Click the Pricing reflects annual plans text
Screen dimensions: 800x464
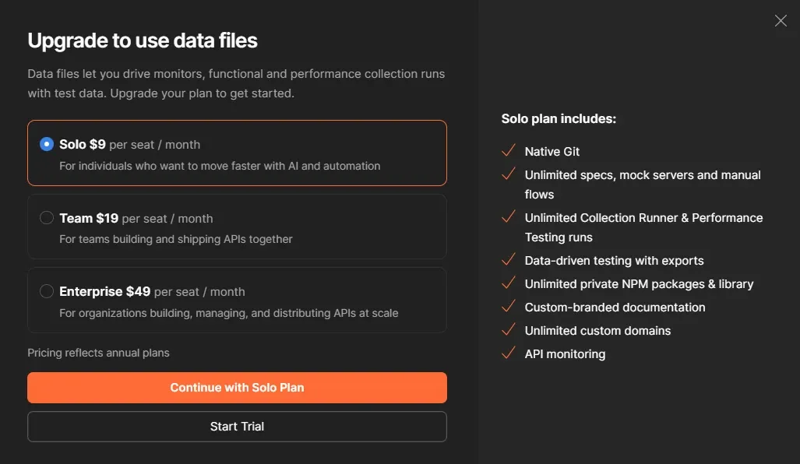(x=98, y=352)
